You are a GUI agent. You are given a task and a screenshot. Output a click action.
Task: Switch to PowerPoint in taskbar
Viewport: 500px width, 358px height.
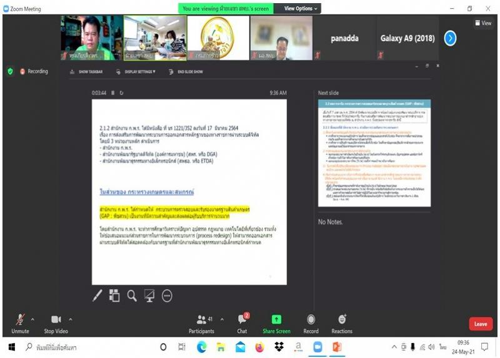tap(337, 347)
